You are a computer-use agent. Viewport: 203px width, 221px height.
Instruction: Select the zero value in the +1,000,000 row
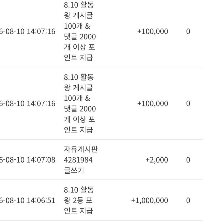click(x=188, y=200)
